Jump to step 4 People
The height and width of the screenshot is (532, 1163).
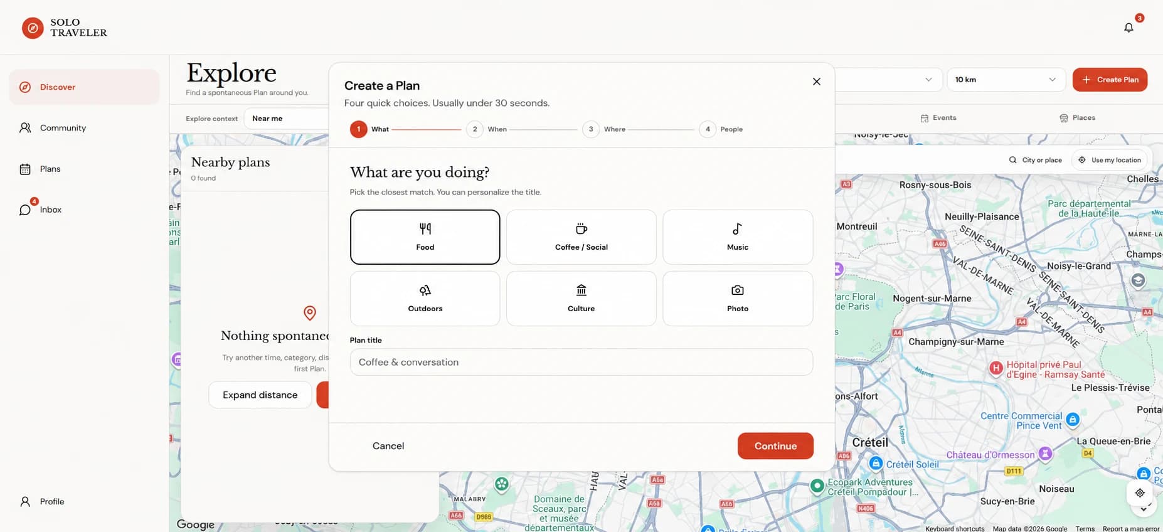721,129
